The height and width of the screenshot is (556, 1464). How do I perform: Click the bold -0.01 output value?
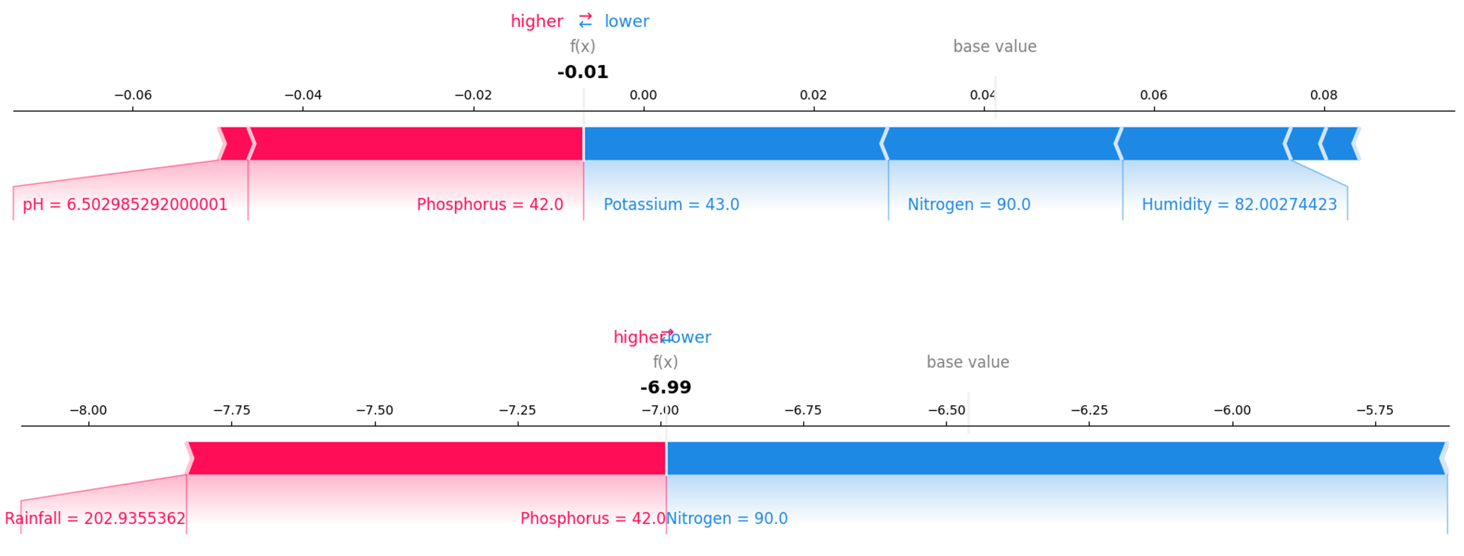[583, 72]
